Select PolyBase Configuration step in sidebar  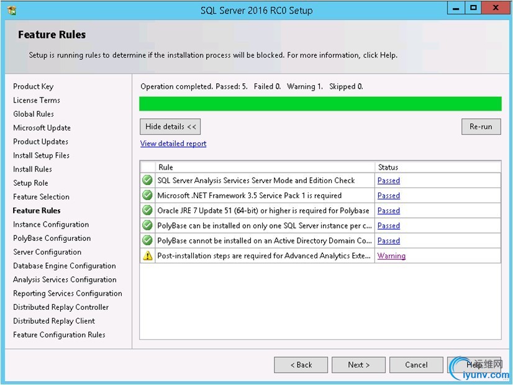pyautogui.click(x=52, y=238)
